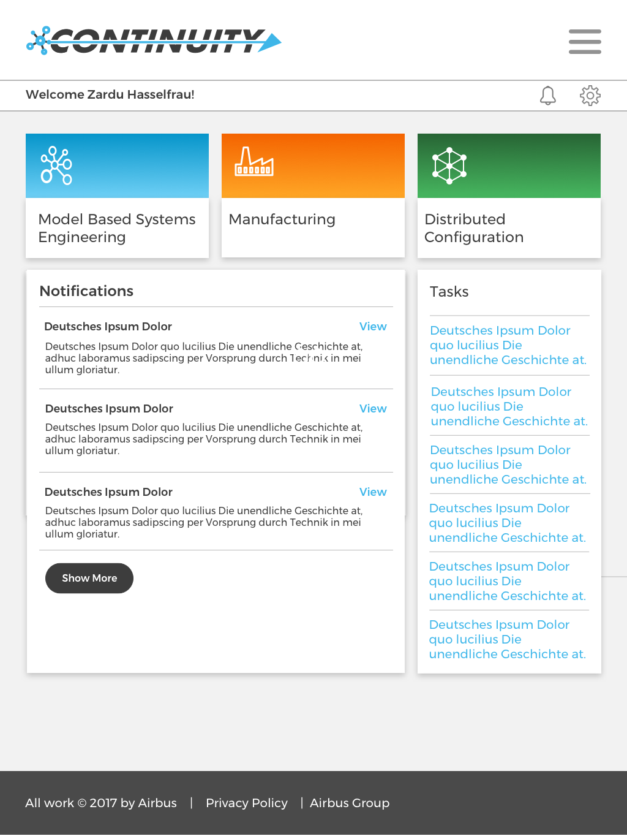Click the Continuity logo

(x=154, y=41)
